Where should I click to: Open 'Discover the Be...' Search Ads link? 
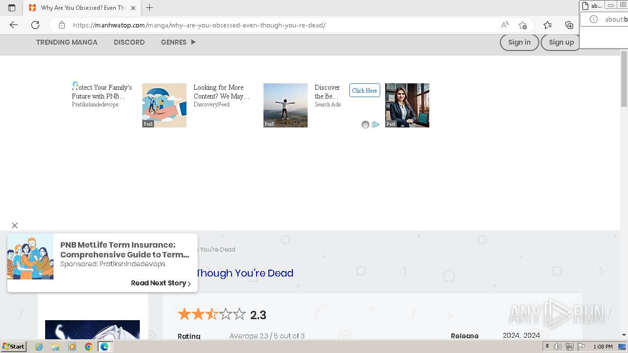(327, 92)
